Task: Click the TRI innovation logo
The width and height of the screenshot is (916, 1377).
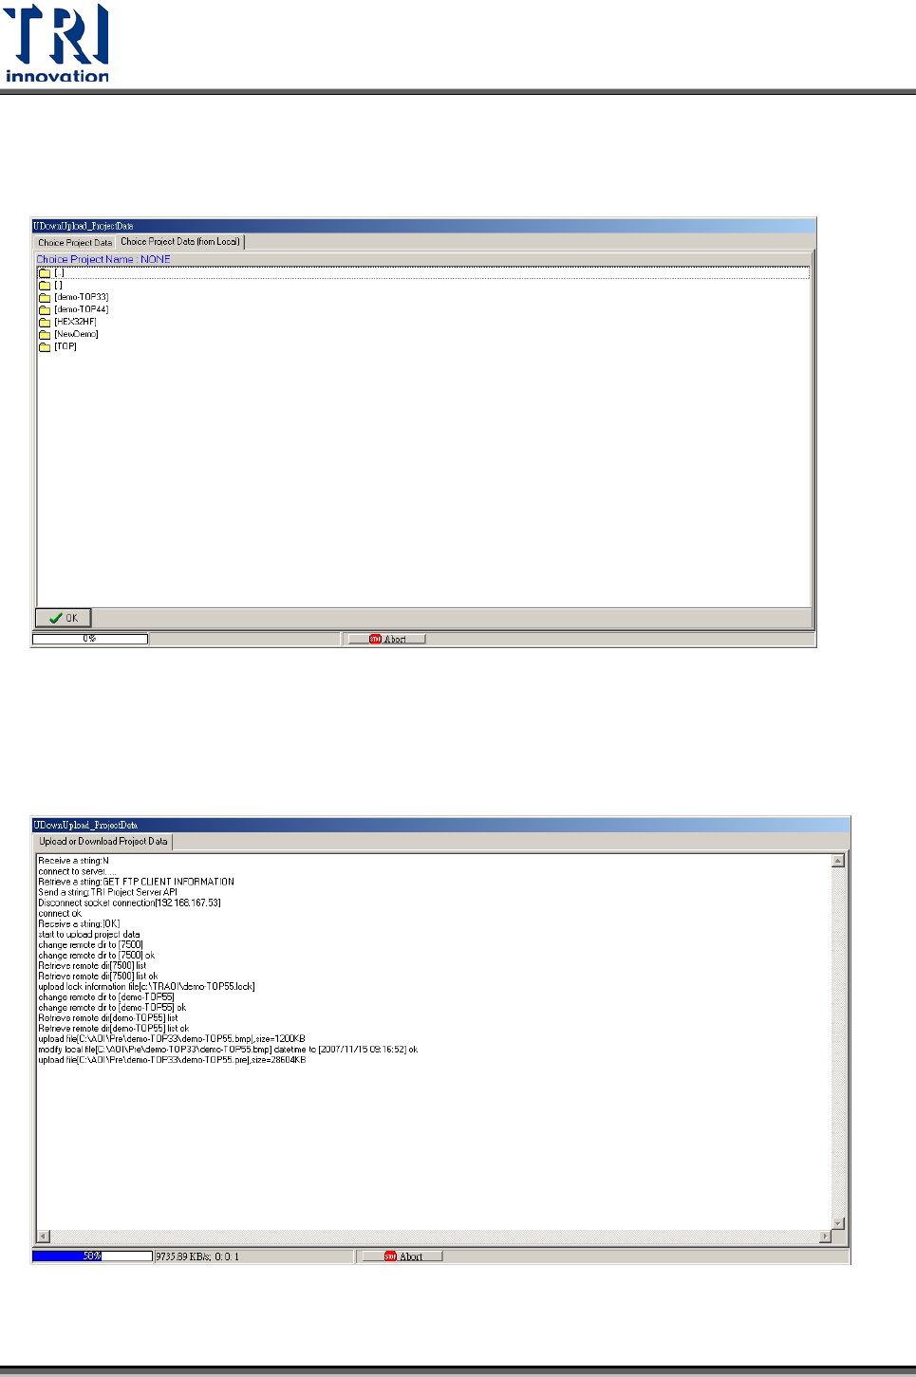Action: (57, 43)
